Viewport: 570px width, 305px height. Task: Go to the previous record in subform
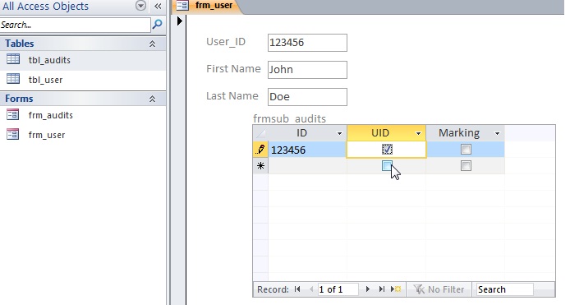tap(311, 289)
